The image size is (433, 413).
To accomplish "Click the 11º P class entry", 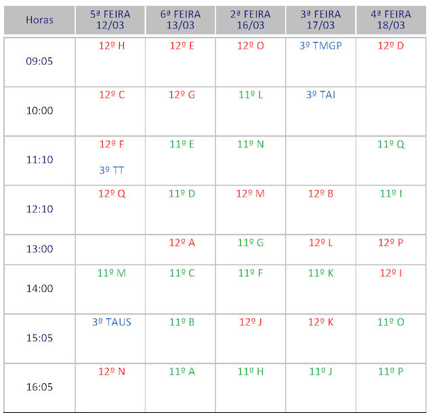I will point(391,372).
